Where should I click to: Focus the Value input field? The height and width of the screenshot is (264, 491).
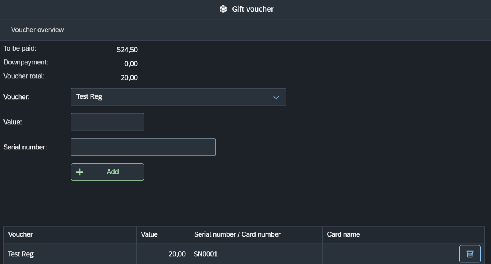point(107,122)
